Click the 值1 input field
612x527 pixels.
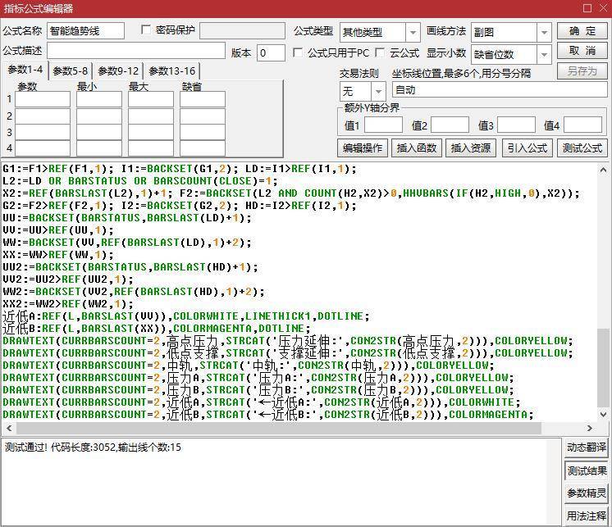coord(383,125)
